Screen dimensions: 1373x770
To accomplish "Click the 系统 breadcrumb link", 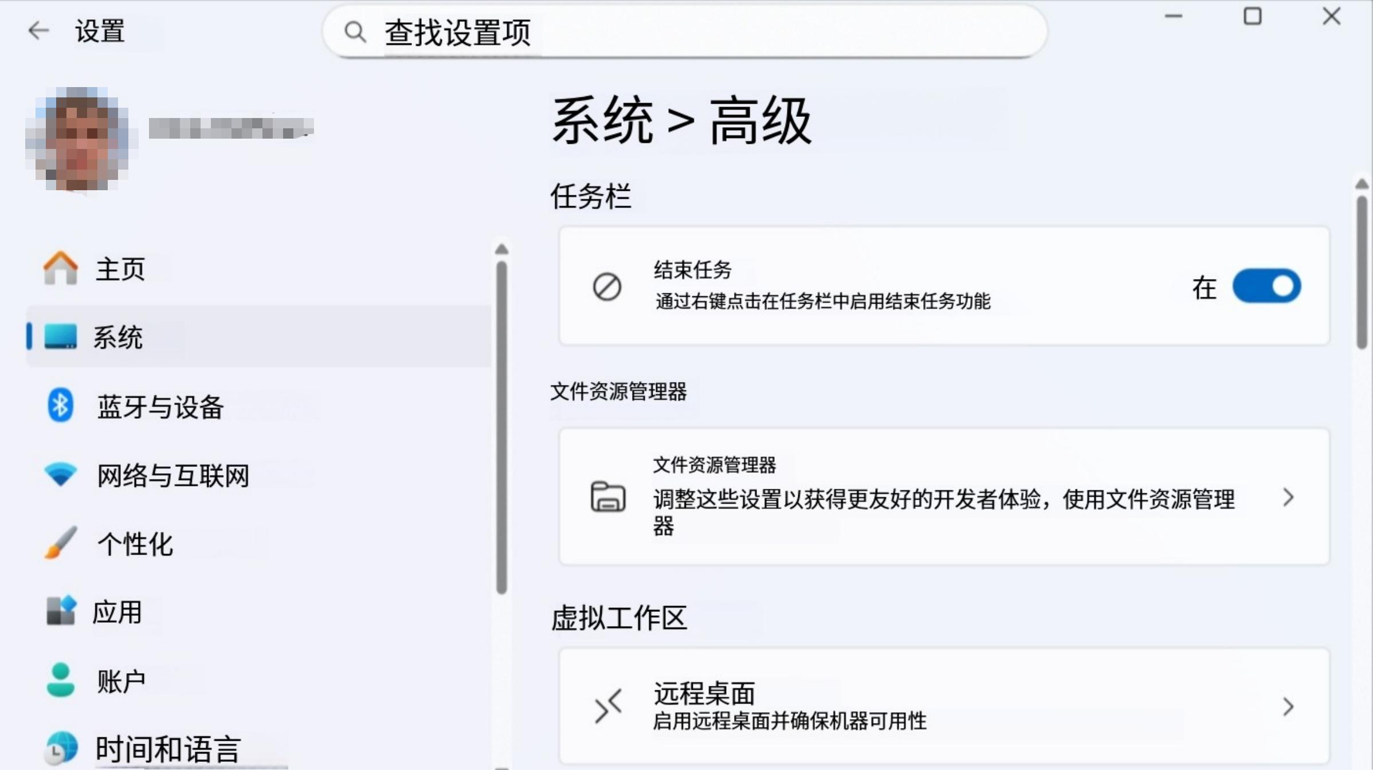I will [x=602, y=121].
